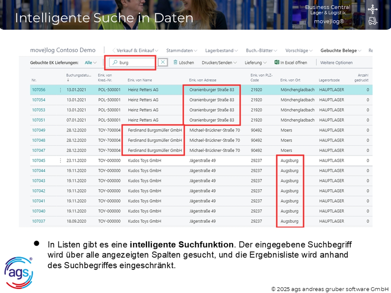Click the Eink. von Ort column header
Image resolution: width=391 pixels, height=293 pixels.
tap(290, 80)
